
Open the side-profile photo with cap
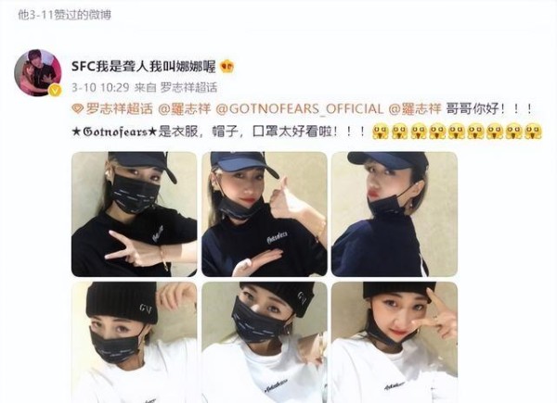coord(395,214)
